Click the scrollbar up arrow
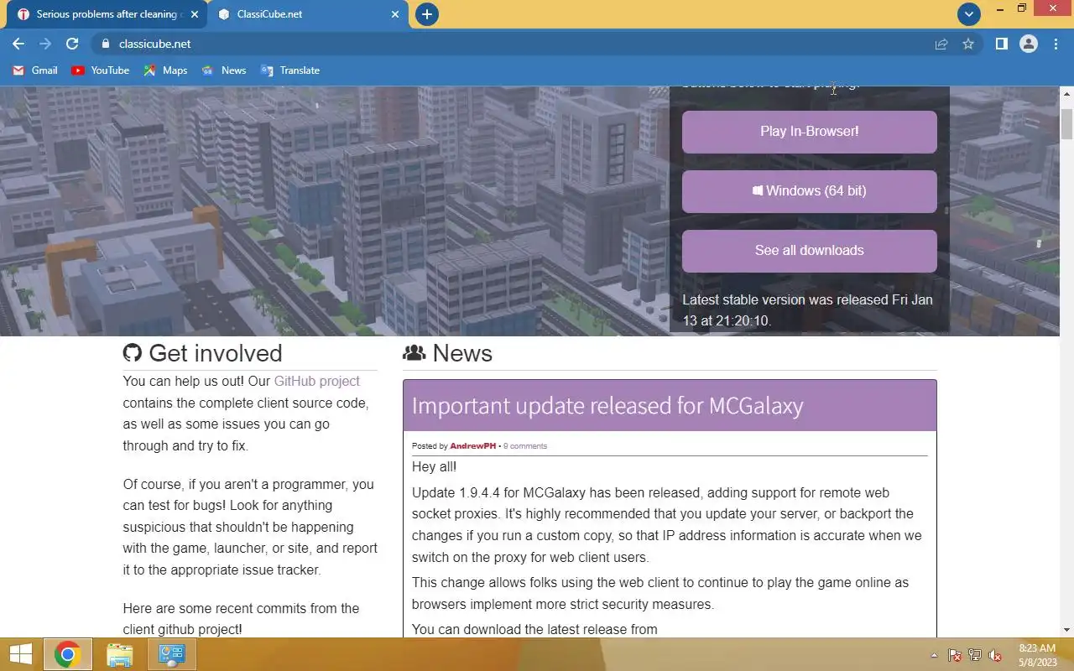The height and width of the screenshot is (671, 1074). (1066, 92)
